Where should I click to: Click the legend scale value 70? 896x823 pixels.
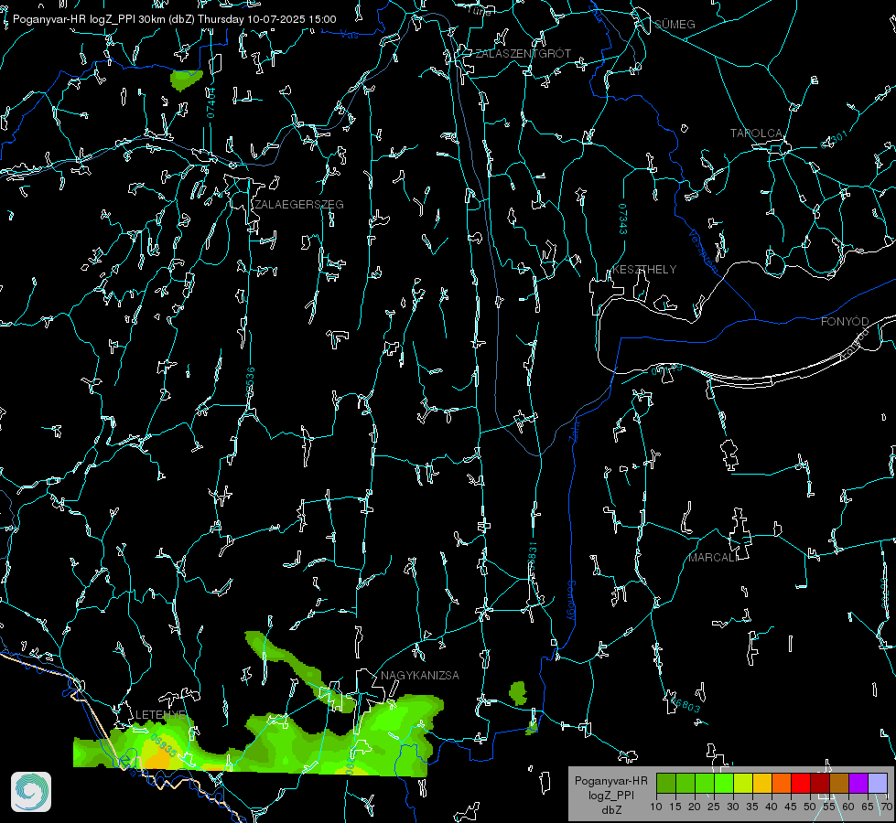click(886, 807)
